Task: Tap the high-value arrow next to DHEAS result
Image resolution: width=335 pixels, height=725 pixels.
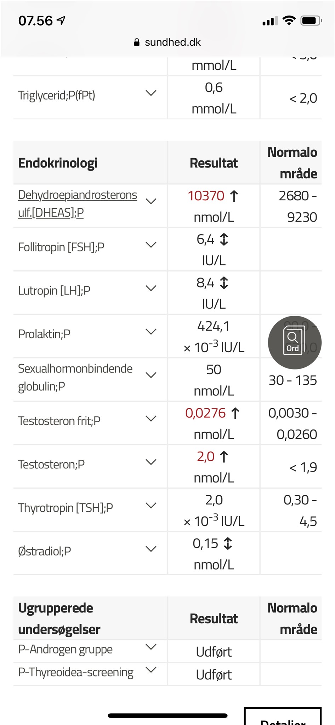Action: [234, 196]
